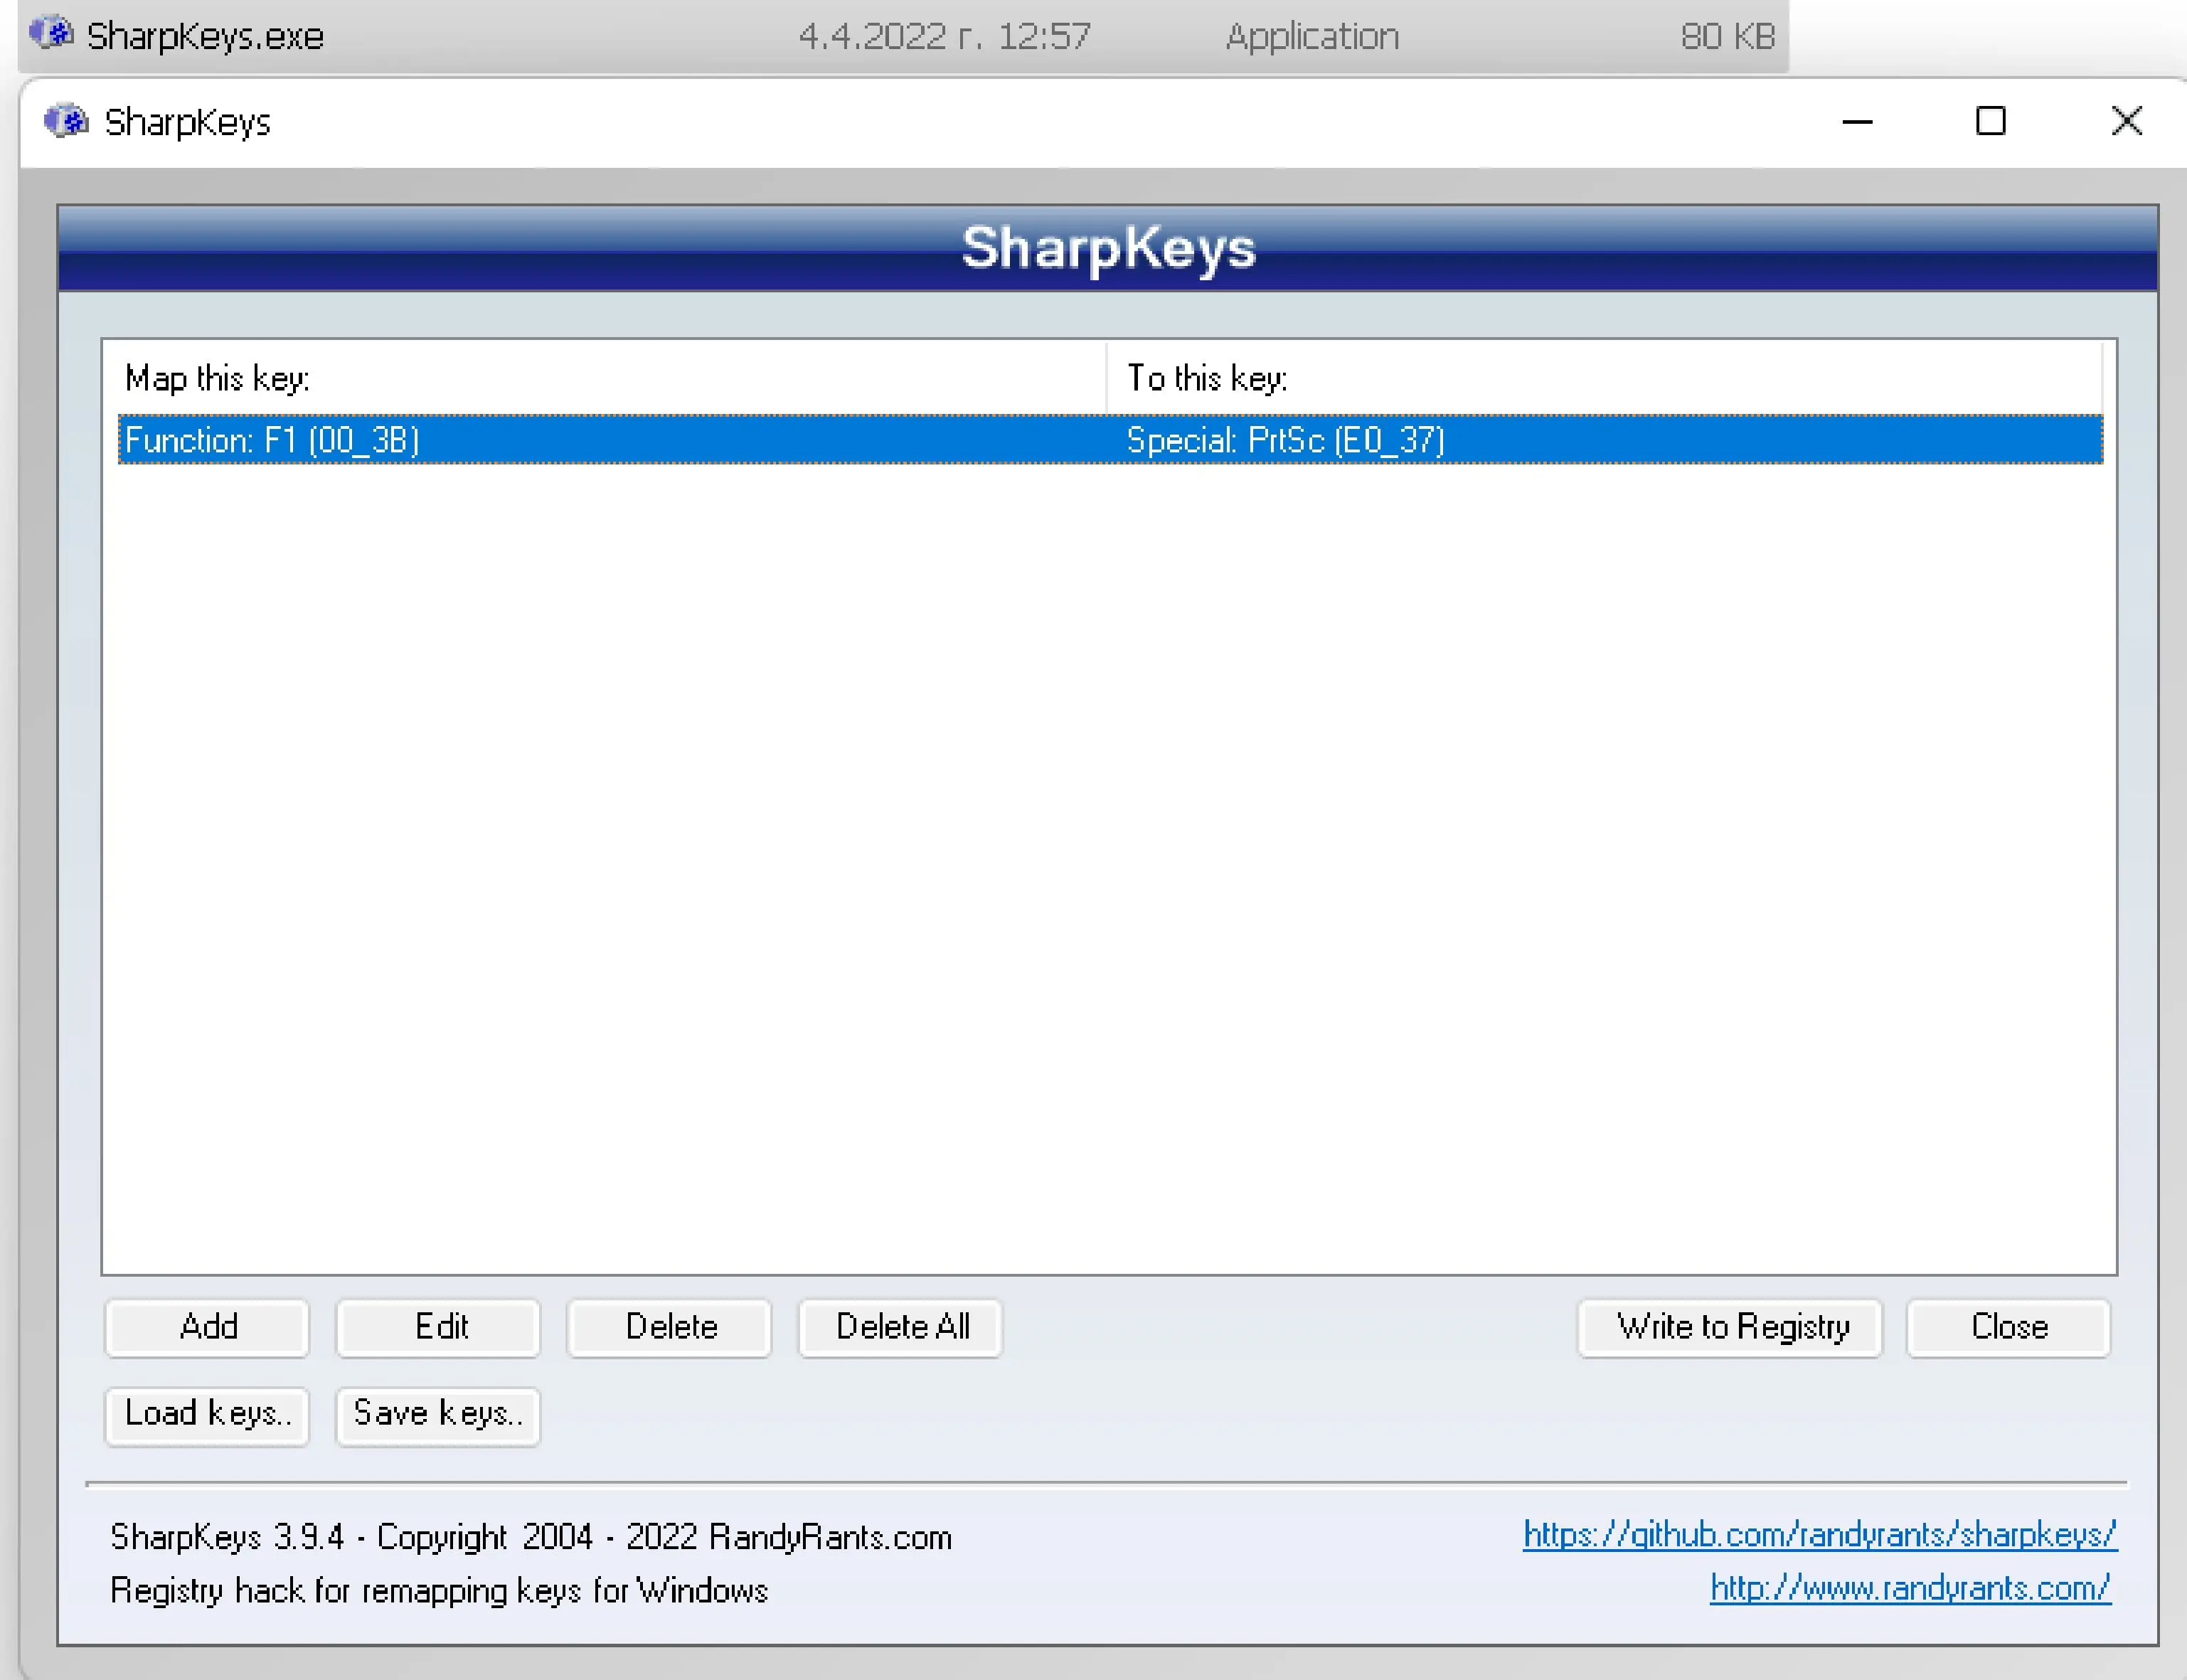
Task: Click SharpKeys.exe file icon in file list
Action: (50, 35)
